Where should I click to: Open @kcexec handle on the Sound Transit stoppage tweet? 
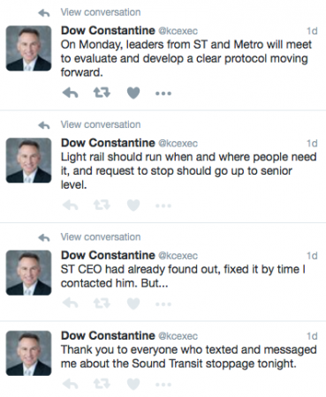(178, 336)
